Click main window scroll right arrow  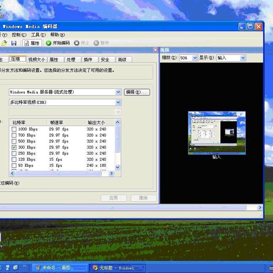[260, 207]
